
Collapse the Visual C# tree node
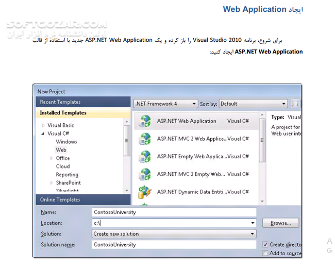click(x=43, y=134)
